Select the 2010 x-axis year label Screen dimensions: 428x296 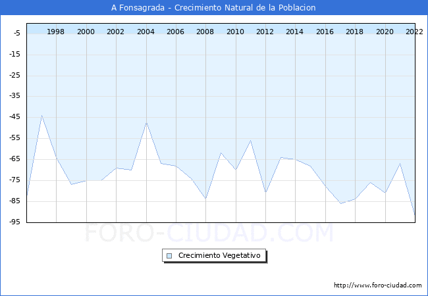[235, 32]
